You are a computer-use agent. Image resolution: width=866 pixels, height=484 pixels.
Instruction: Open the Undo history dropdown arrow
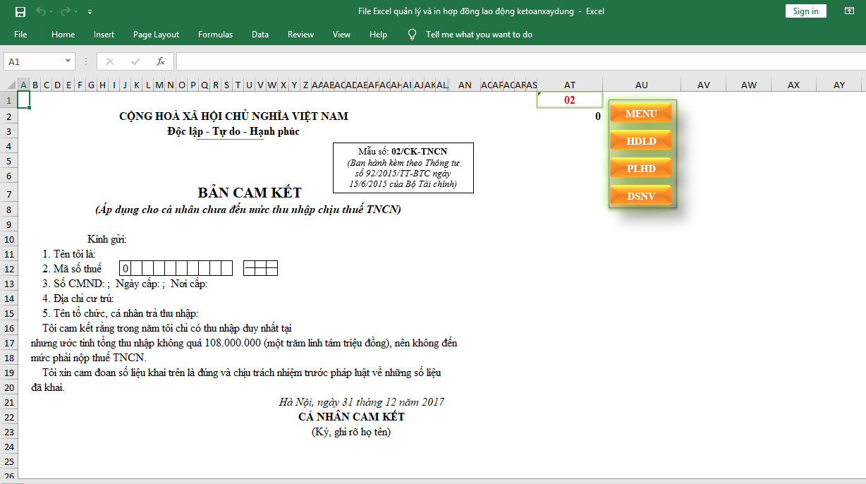[x=52, y=12]
